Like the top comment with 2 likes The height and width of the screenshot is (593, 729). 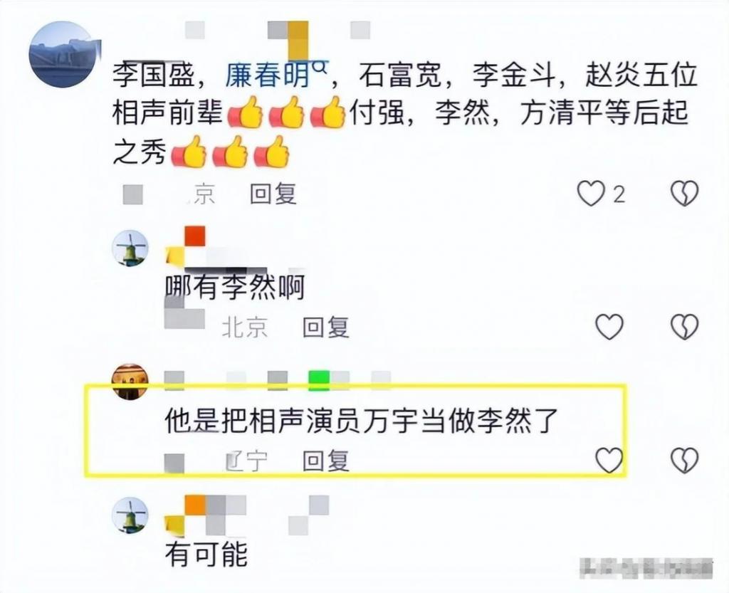tap(591, 193)
